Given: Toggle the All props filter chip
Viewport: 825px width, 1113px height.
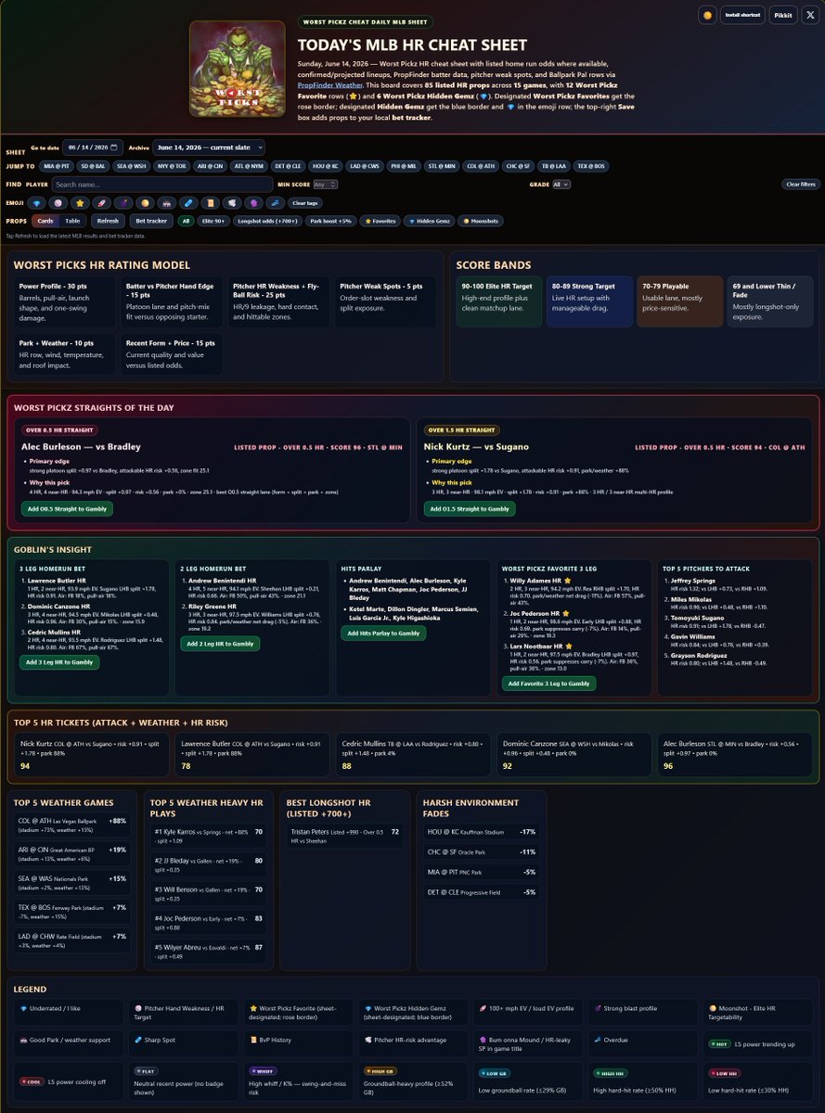Looking at the screenshot, I should (x=186, y=221).
